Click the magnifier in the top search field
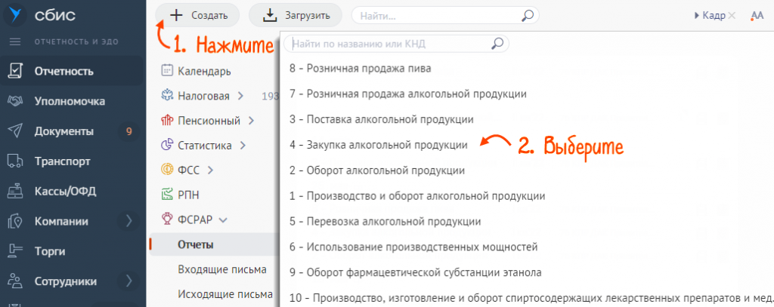This screenshot has height=307, width=774. click(x=527, y=15)
